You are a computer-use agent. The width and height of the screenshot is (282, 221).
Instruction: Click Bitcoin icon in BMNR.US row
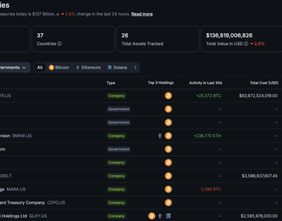(168, 136)
